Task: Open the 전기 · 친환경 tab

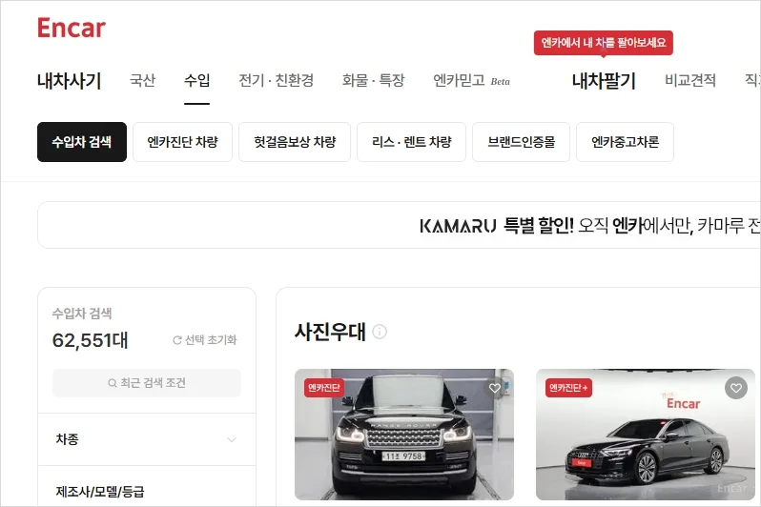Action: click(277, 80)
